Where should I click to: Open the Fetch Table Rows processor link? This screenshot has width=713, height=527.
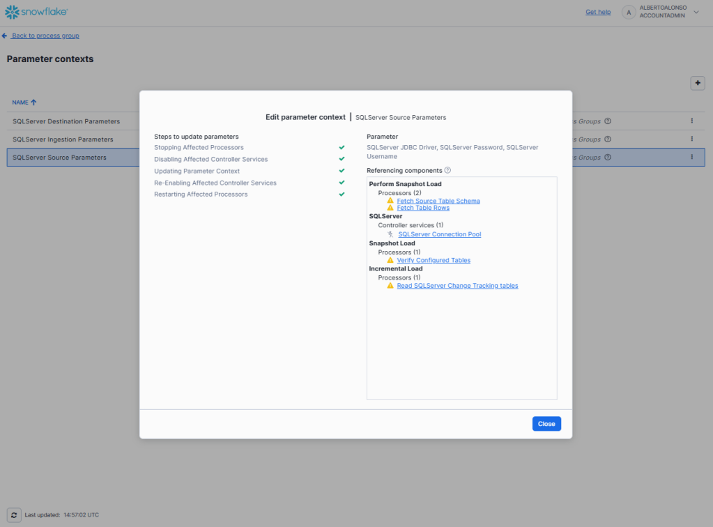coord(423,208)
